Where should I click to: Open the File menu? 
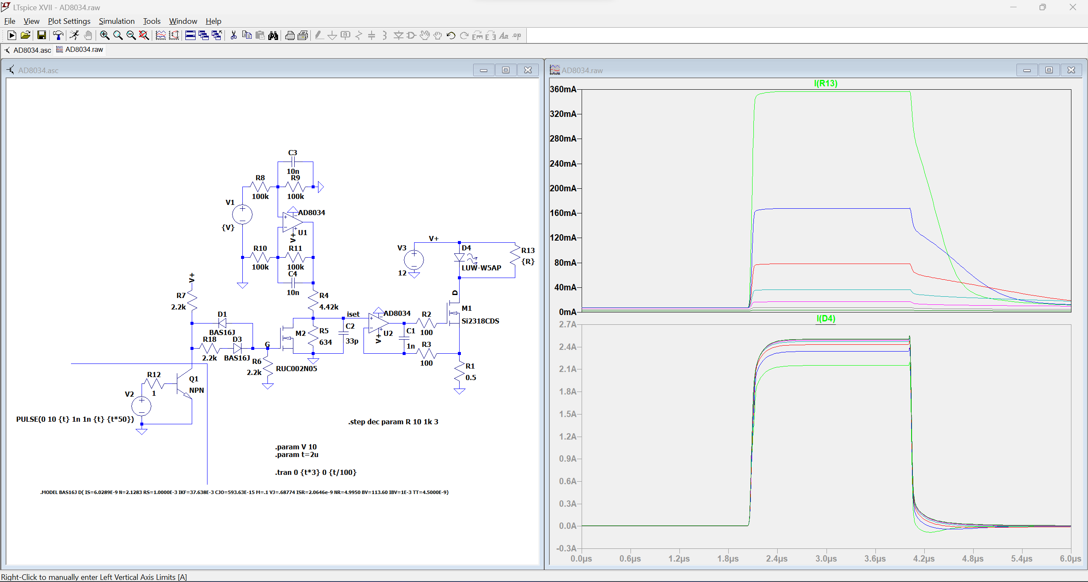[x=9, y=21]
